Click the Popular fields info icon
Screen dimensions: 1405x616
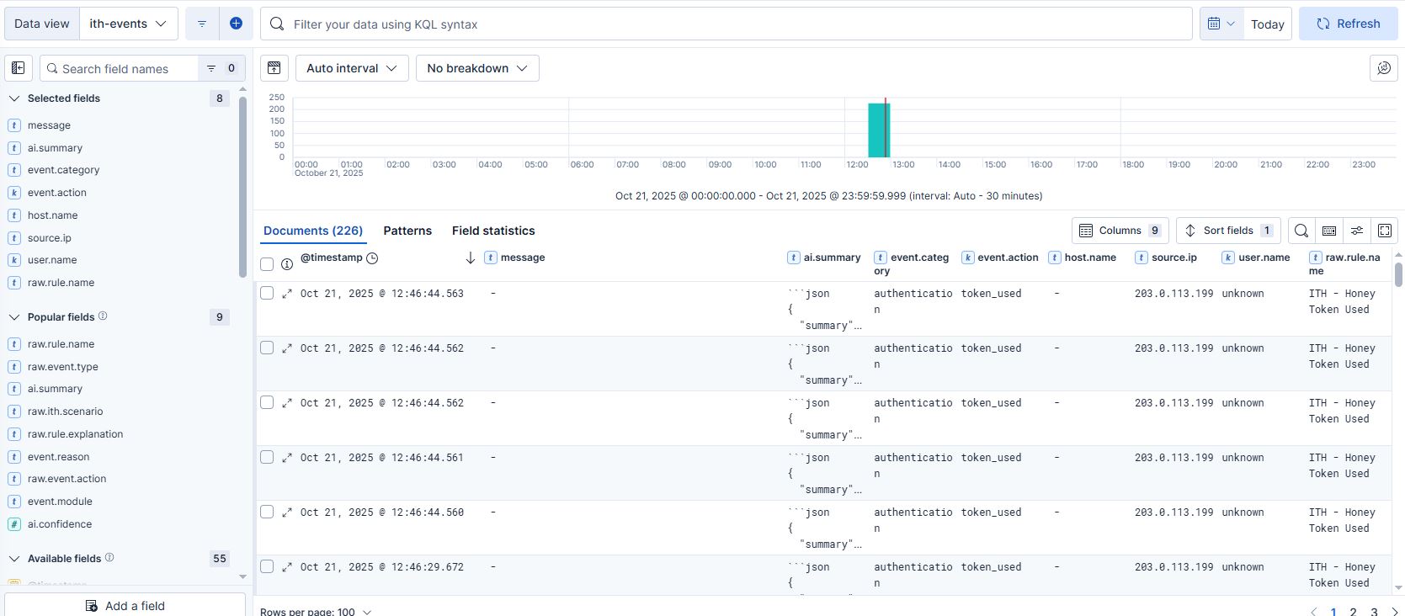pos(103,316)
